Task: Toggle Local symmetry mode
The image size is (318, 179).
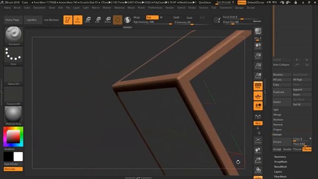Action: click(258, 106)
